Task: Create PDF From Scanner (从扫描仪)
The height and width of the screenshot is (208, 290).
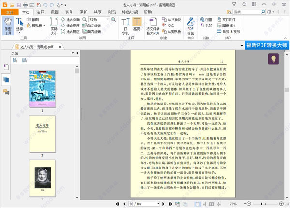Action: (172, 20)
